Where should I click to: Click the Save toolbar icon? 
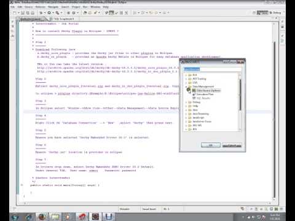(x=23, y=13)
